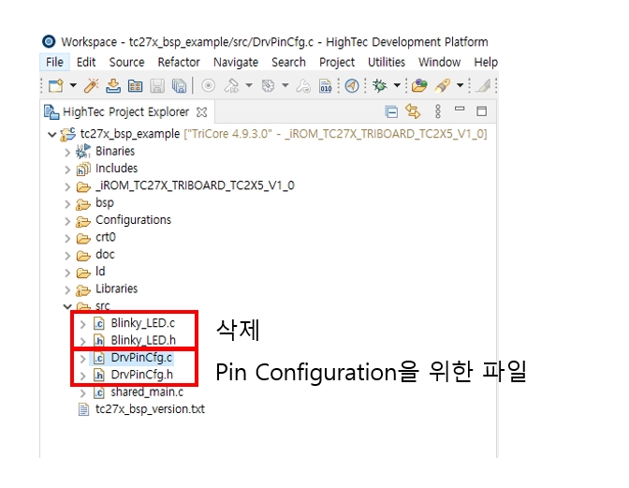Expand the doc folder

(x=67, y=256)
